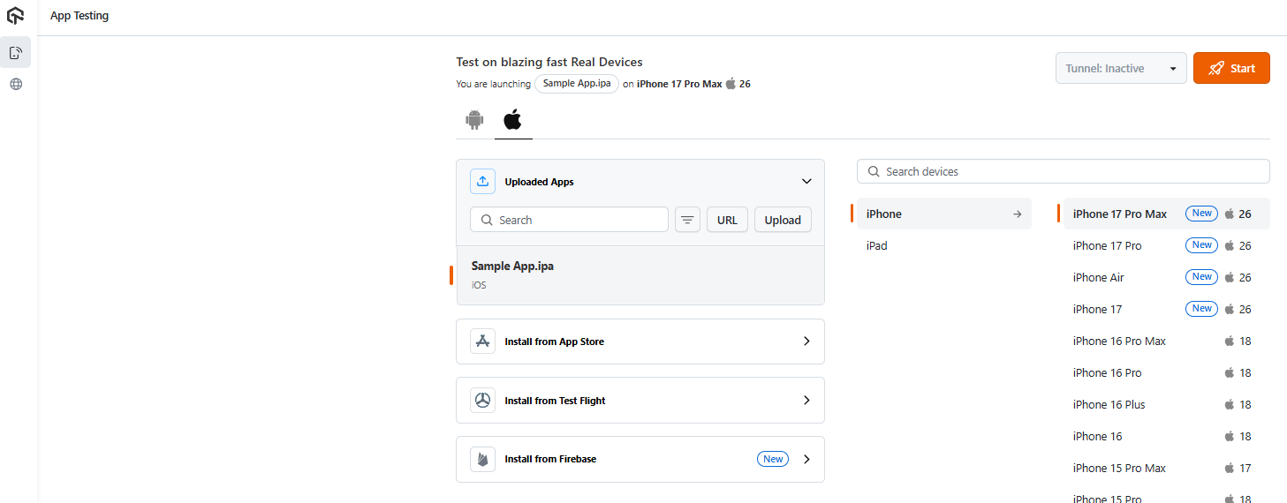Collapse the Uploaded Apps section
This screenshot has height=503, width=1287.
806,182
